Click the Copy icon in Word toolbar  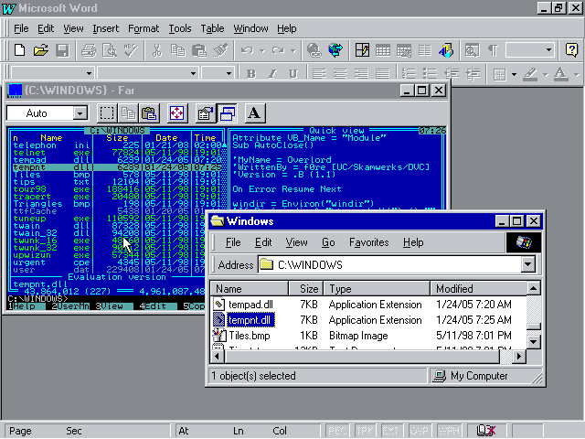click(x=178, y=49)
